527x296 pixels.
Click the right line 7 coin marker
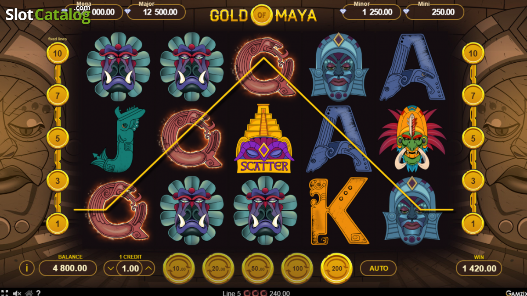click(x=473, y=96)
